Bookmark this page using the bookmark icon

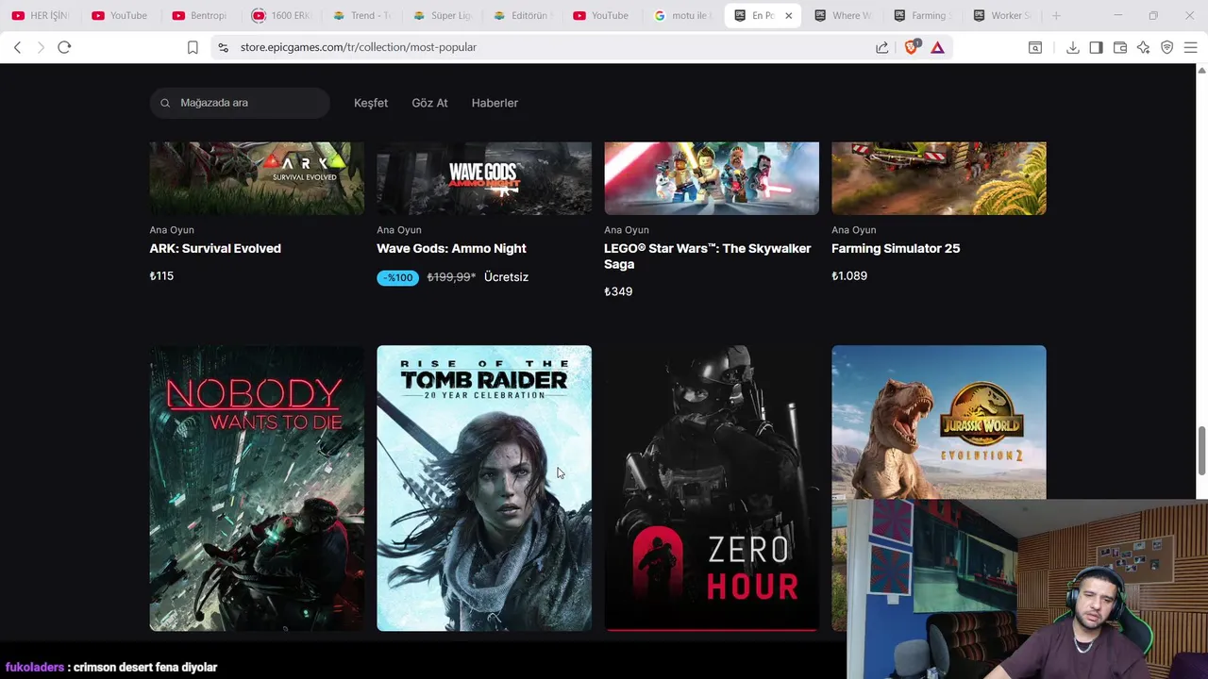pyautogui.click(x=193, y=47)
